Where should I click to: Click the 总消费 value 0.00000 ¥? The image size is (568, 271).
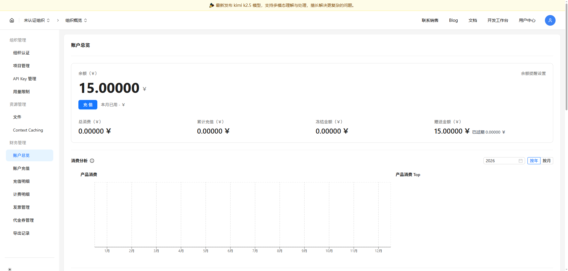click(x=95, y=131)
